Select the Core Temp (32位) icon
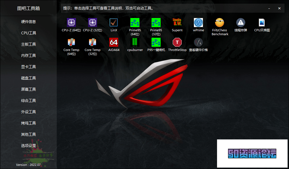Viewport: 289px width, 169px height. pos(93,42)
